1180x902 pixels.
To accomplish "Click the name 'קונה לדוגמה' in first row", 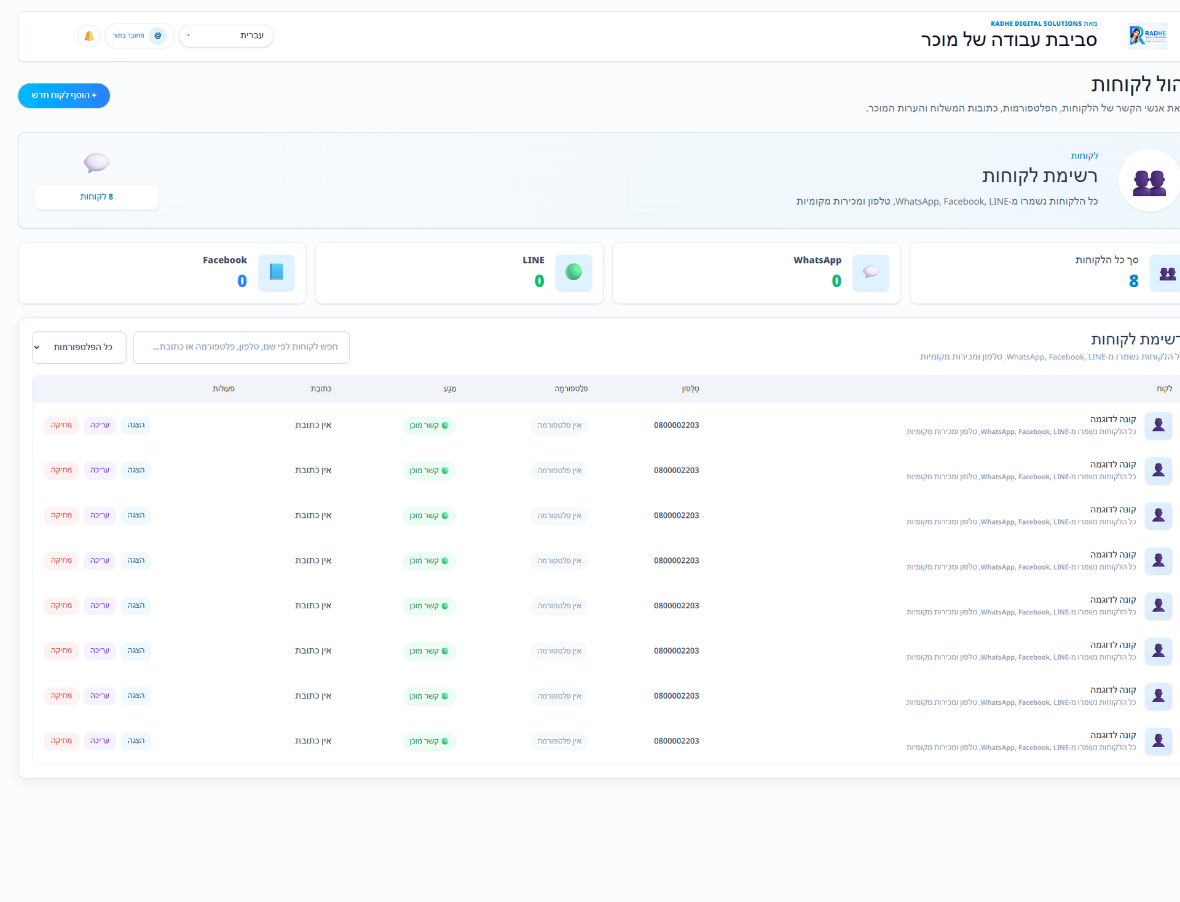I will pos(1113,420).
